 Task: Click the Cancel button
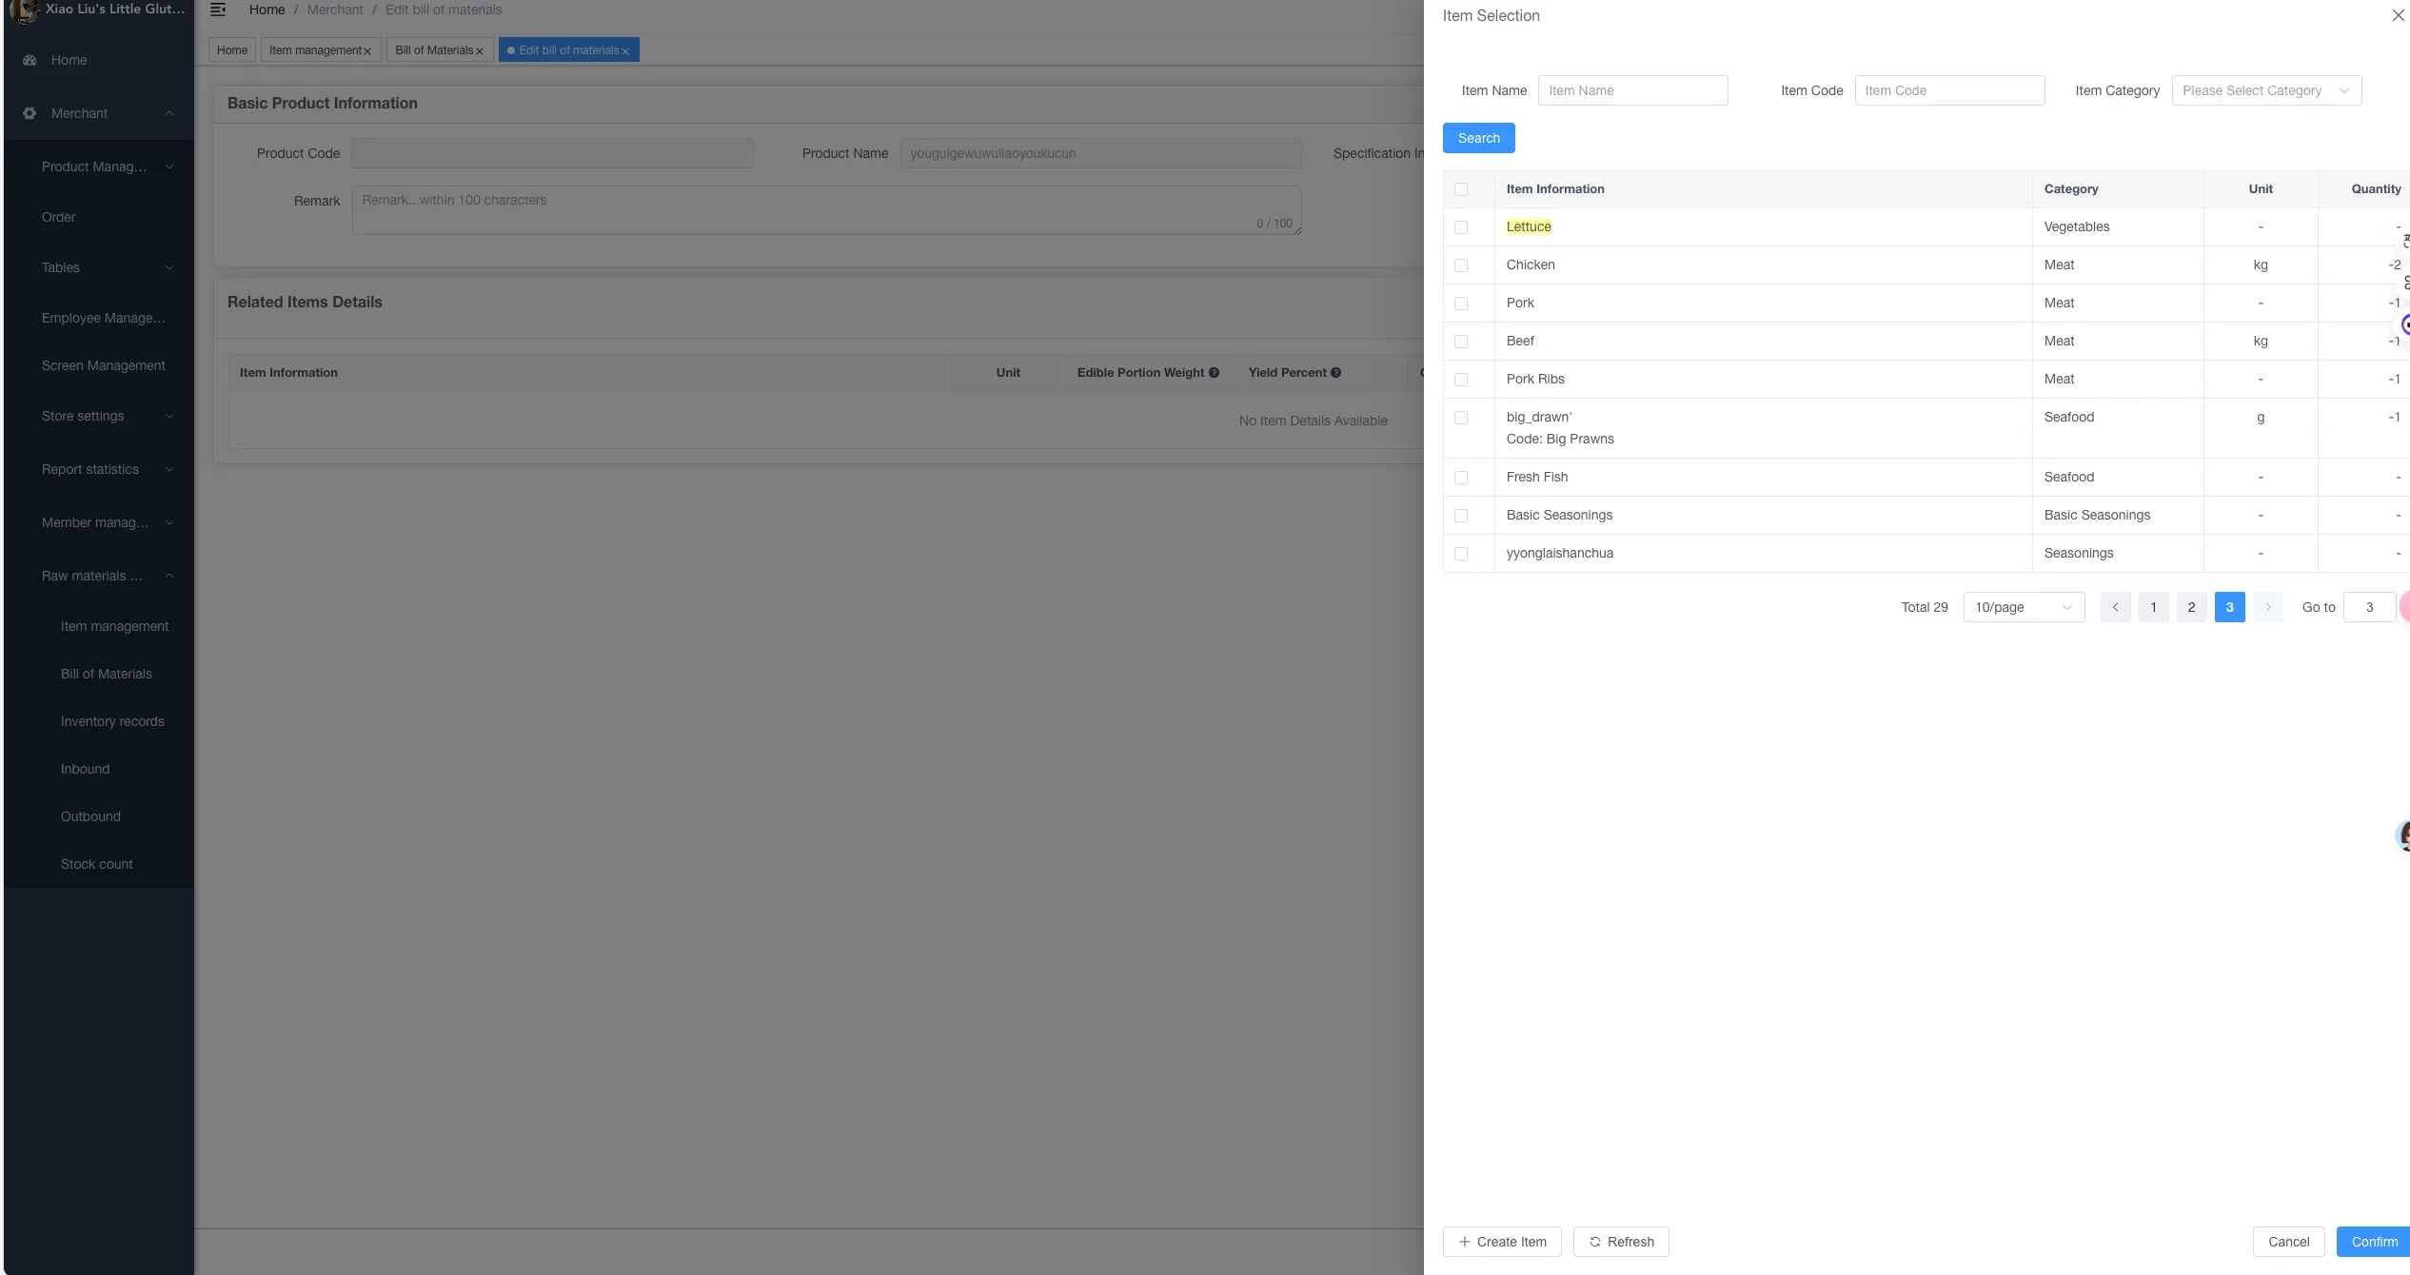click(x=2288, y=1242)
